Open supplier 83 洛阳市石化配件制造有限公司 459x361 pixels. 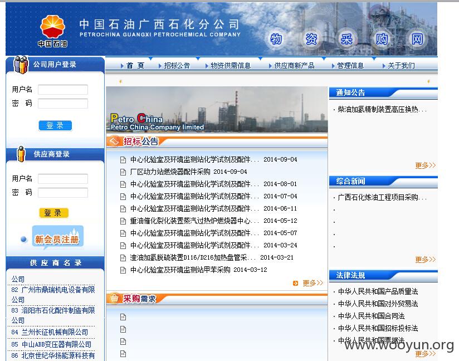pos(53,315)
